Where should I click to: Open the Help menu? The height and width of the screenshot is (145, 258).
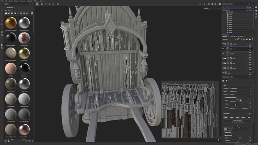click(x=41, y=1)
